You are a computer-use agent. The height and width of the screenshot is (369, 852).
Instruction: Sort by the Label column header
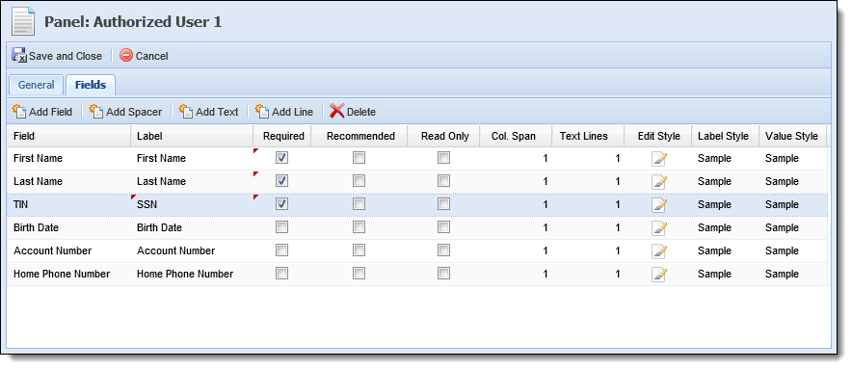pos(192,136)
